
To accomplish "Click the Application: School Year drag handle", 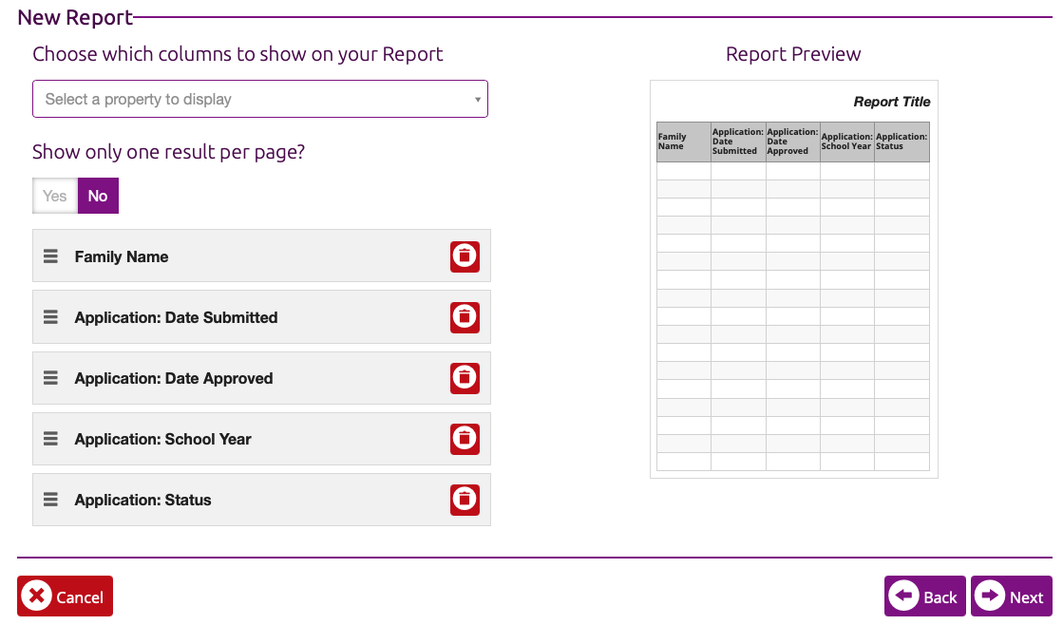I will pyautogui.click(x=51, y=439).
